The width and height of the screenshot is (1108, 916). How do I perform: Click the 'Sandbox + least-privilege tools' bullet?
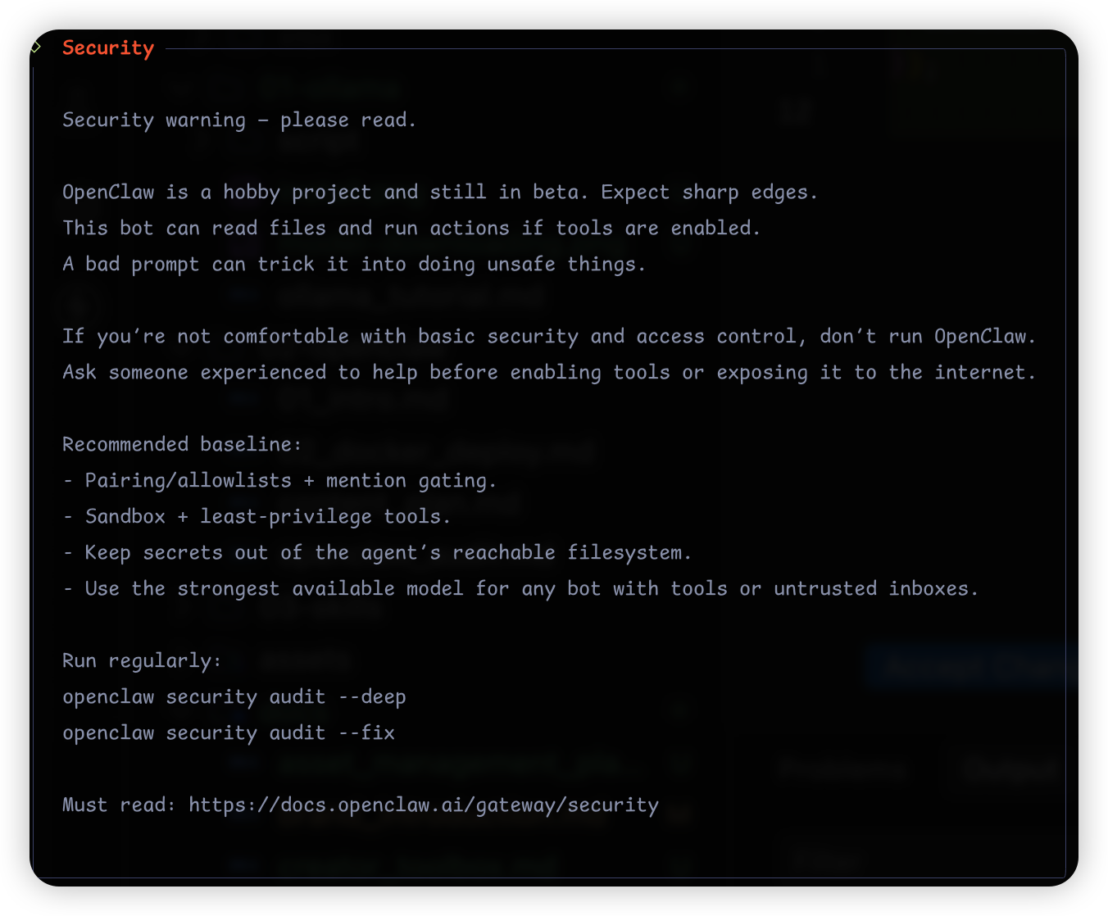pos(267,516)
